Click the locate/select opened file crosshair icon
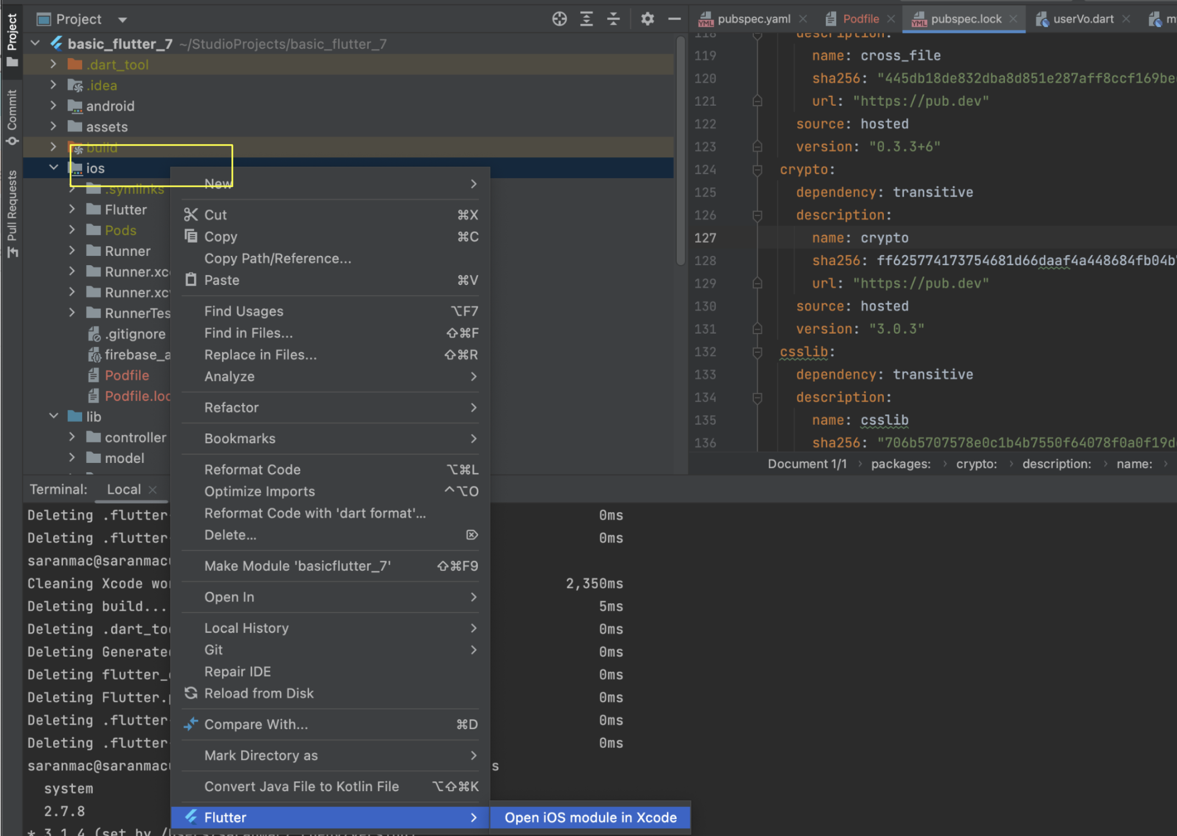 (x=559, y=19)
